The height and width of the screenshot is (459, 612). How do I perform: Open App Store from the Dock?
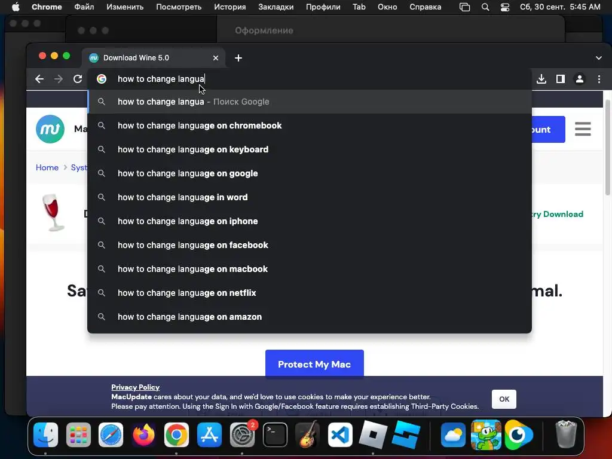click(209, 434)
